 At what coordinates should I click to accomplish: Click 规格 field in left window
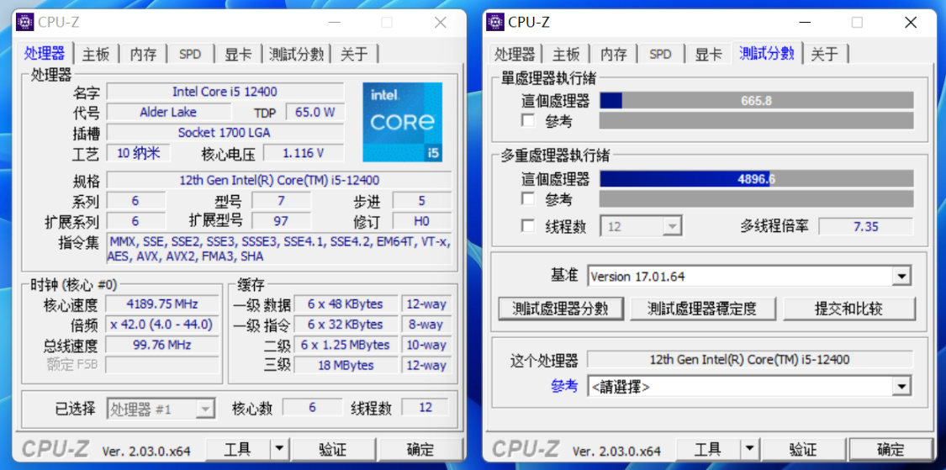278,180
